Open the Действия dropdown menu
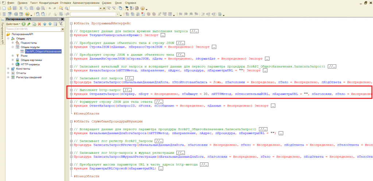Image resolution: width=373 pixels, height=181 pixels. 13,24
